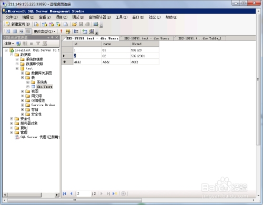
Task: Expand the dbo.Users table node
Action: pyautogui.click(x=28, y=87)
